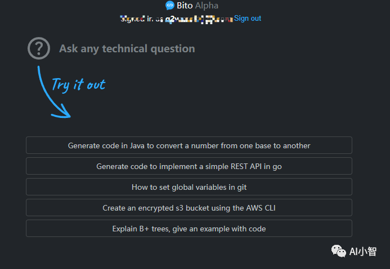Click the arrowhead pointing toward the suggestions

click(63, 113)
